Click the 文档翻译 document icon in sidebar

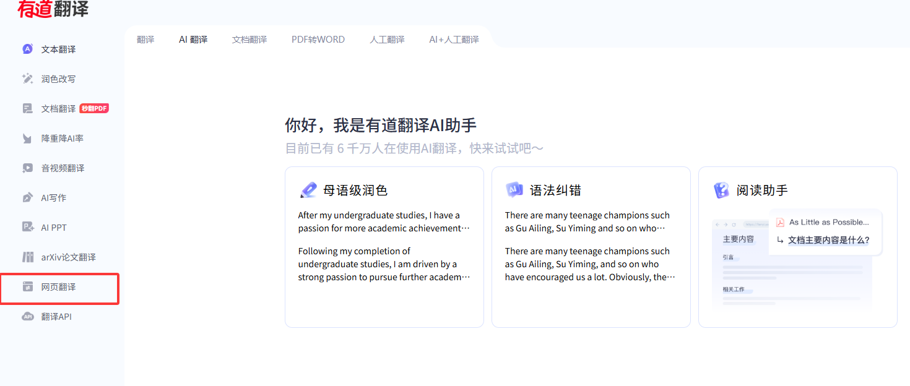click(x=27, y=109)
